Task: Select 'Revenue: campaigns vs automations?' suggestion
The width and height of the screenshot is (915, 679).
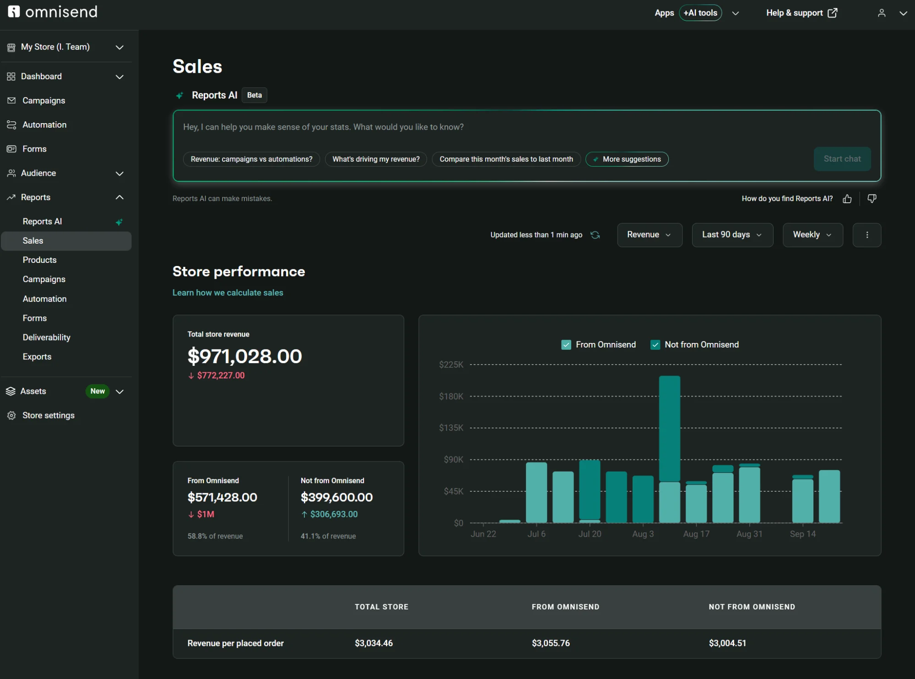Action: coord(251,159)
